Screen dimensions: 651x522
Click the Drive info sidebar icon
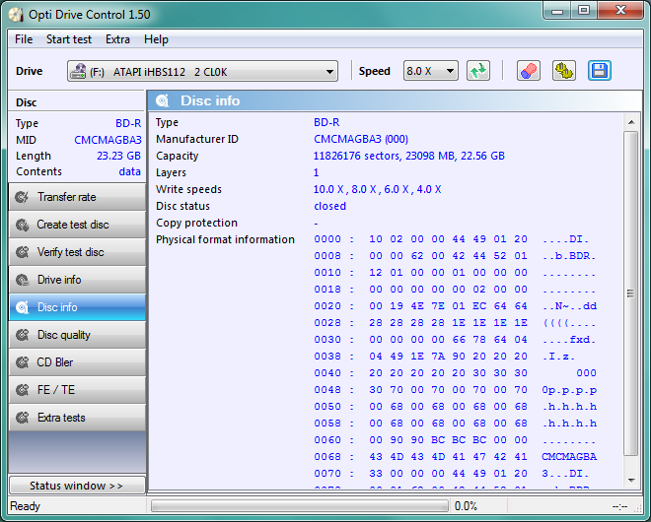click(x=22, y=280)
